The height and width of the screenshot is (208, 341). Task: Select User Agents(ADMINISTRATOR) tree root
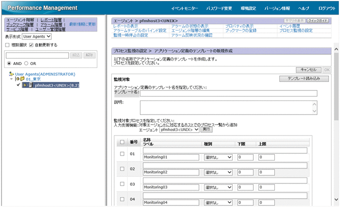pyautogui.click(x=45, y=74)
